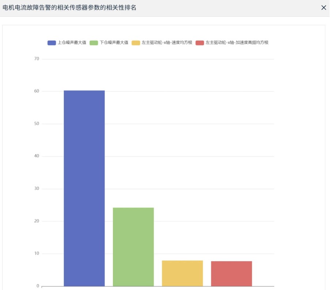Viewport: 330px width, 290px height.
Task: Click the blue 上仓噪声最大值 legend swatch
Action: coord(52,43)
